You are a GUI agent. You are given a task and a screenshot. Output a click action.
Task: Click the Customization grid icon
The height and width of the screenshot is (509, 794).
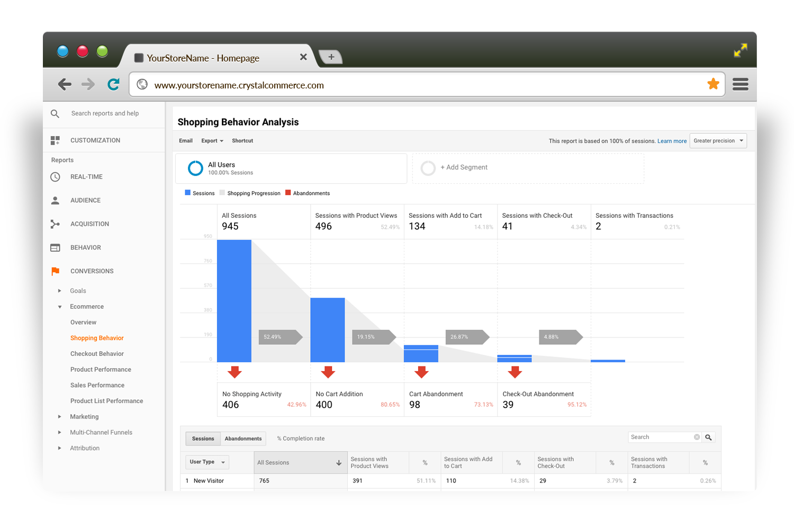click(x=55, y=140)
